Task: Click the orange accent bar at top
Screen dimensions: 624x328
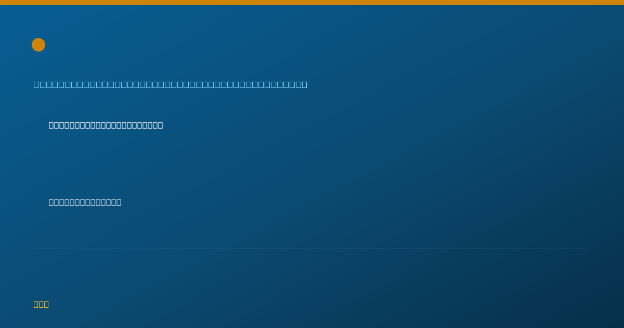Action: (312, 3)
